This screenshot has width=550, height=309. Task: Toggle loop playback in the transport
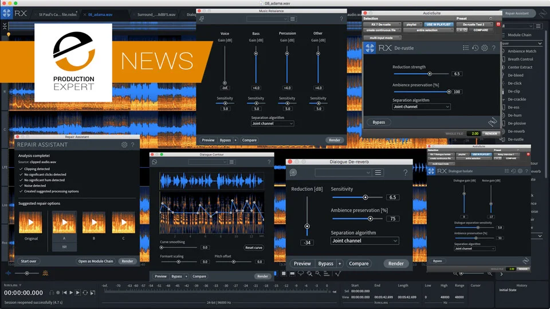(85, 292)
